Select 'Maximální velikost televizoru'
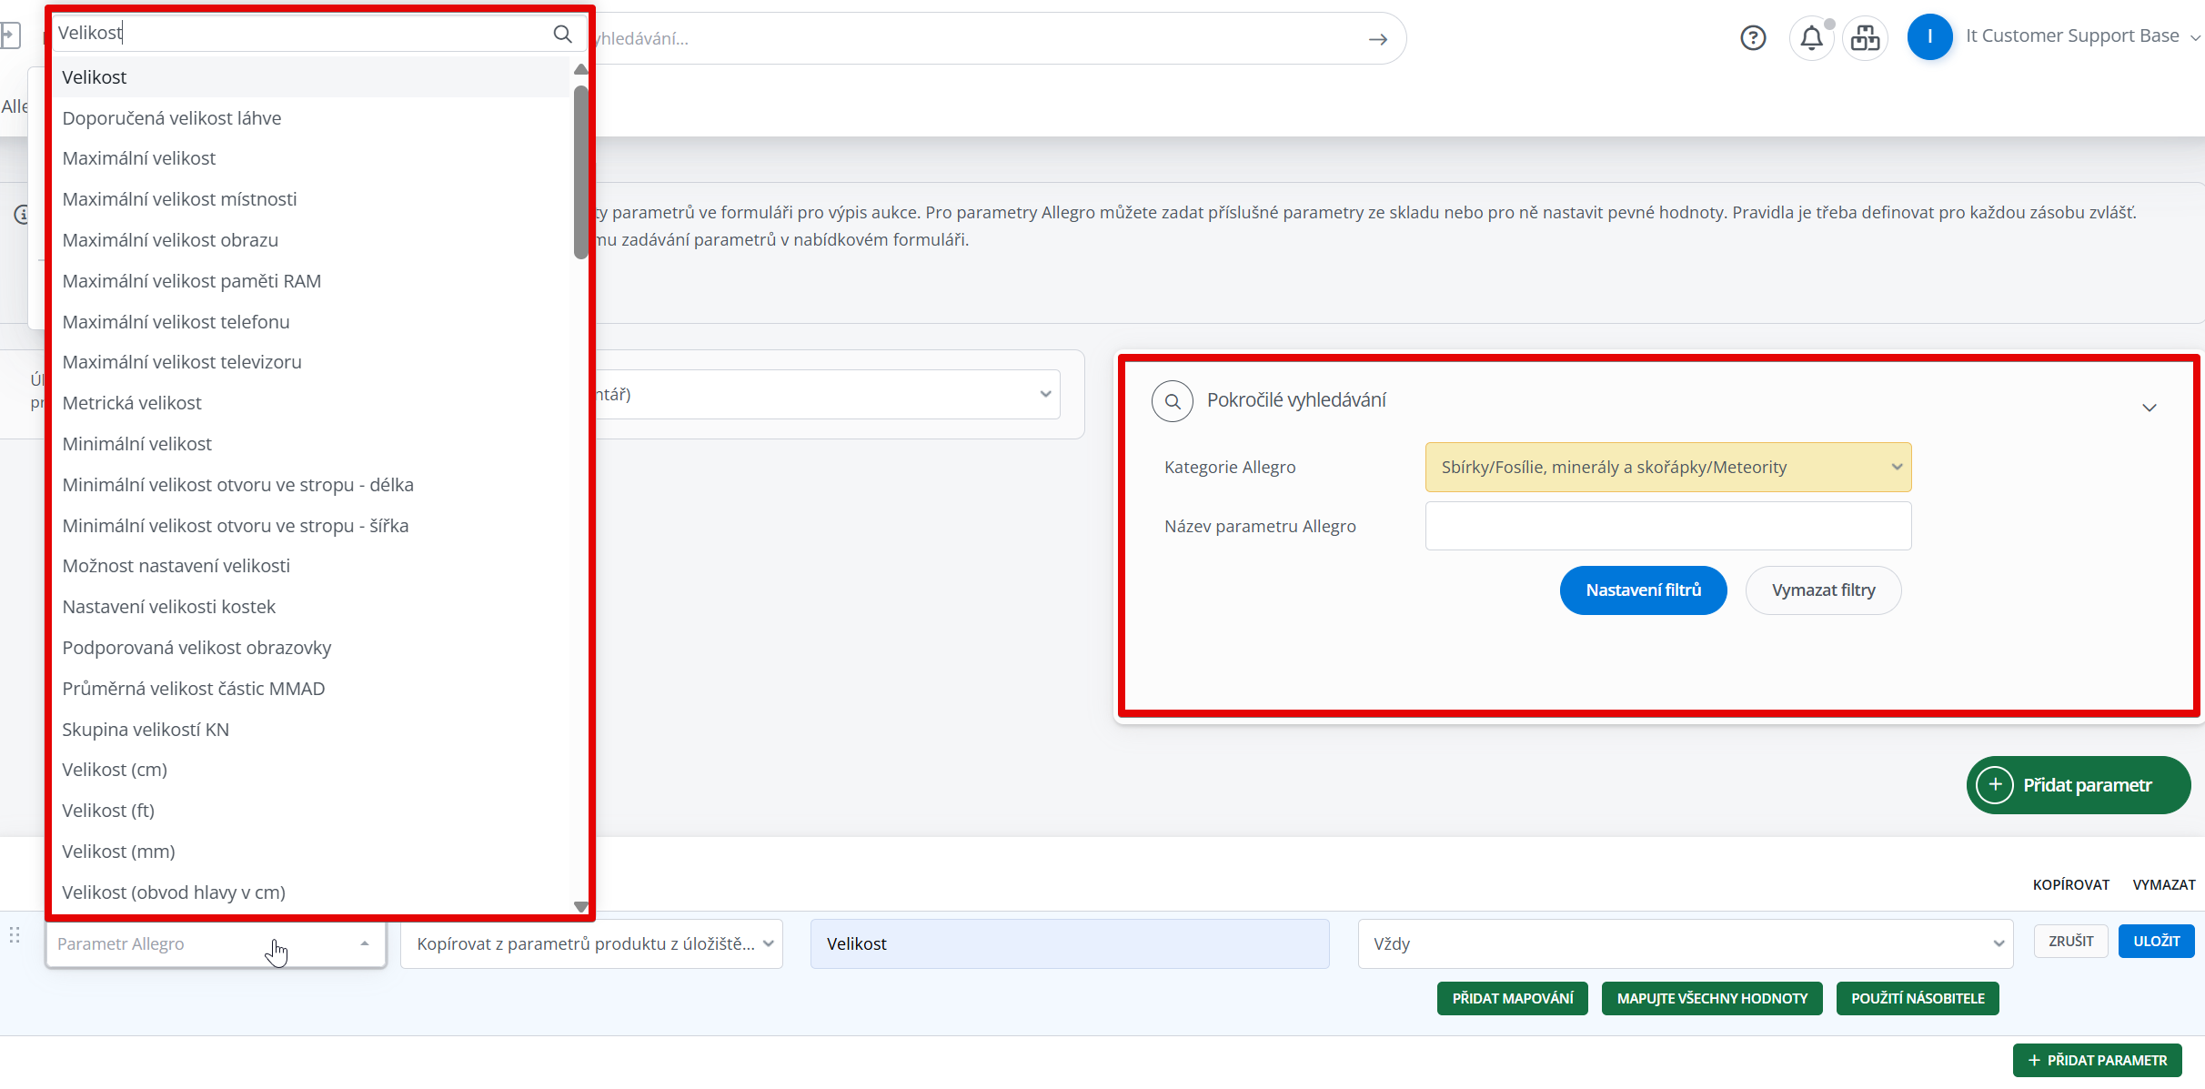Viewport: 2205px width, 1089px height. pyautogui.click(x=311, y=362)
